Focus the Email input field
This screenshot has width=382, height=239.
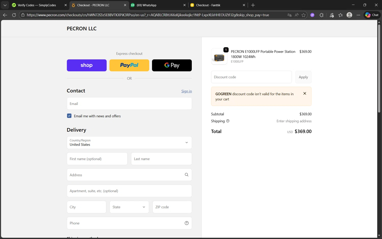point(129,104)
